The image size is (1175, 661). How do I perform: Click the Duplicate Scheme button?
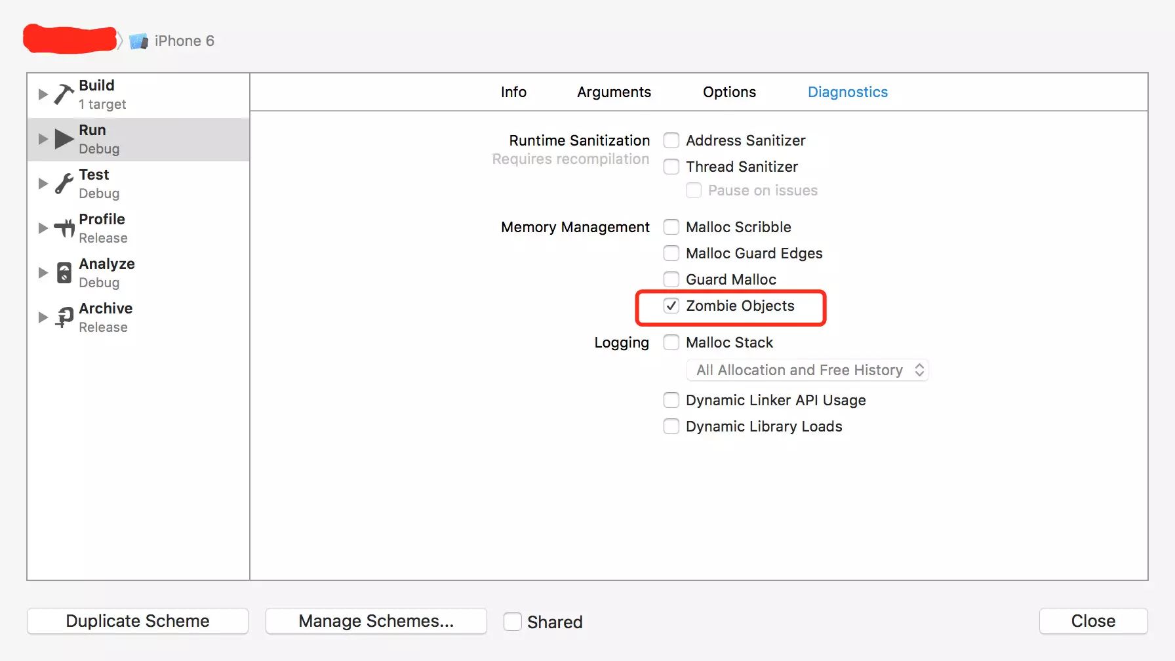pyautogui.click(x=138, y=621)
